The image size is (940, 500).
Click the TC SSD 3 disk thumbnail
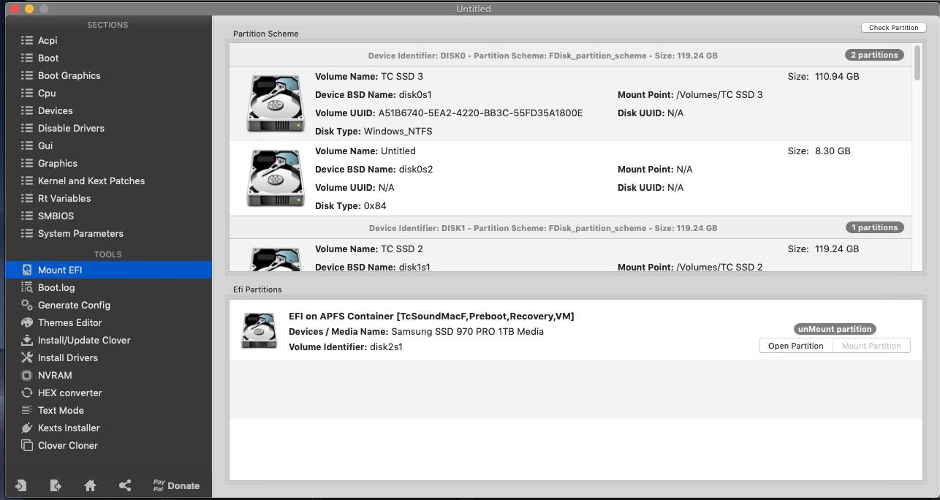coord(275,103)
